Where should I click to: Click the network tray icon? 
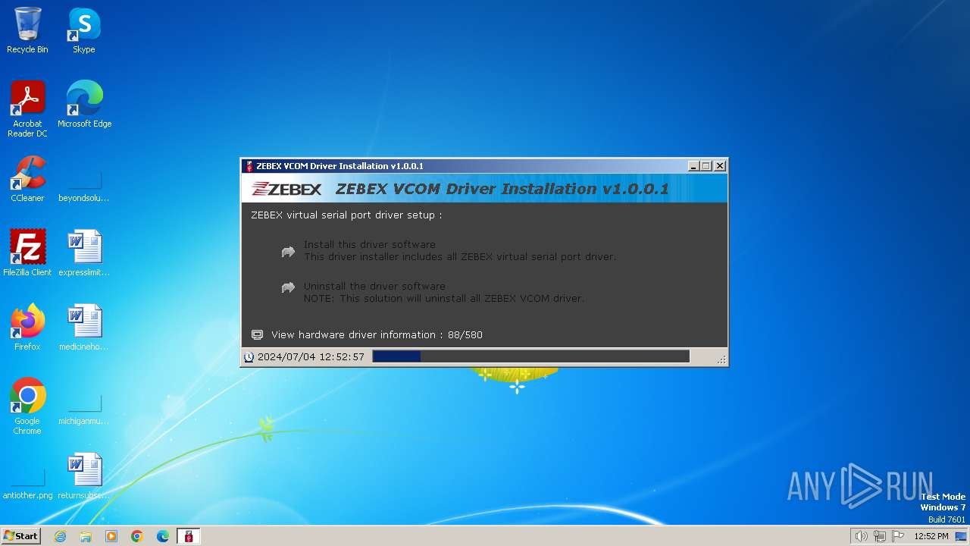point(880,536)
